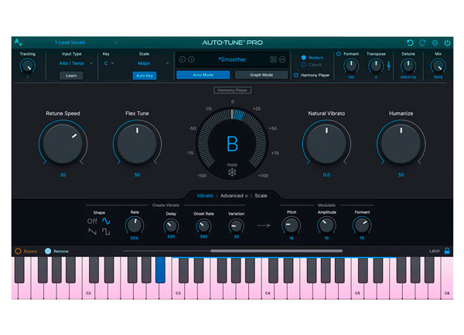Toggle plugin power button at top right
Image resolution: width=464 pixels, height=335 pixels.
pyautogui.click(x=447, y=42)
